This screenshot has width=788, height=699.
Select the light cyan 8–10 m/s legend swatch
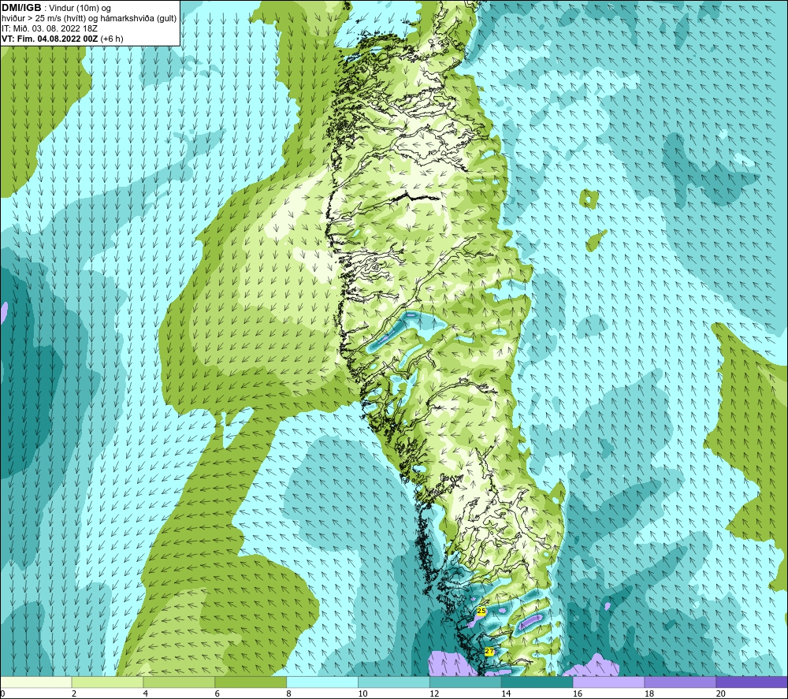pyautogui.click(x=322, y=682)
